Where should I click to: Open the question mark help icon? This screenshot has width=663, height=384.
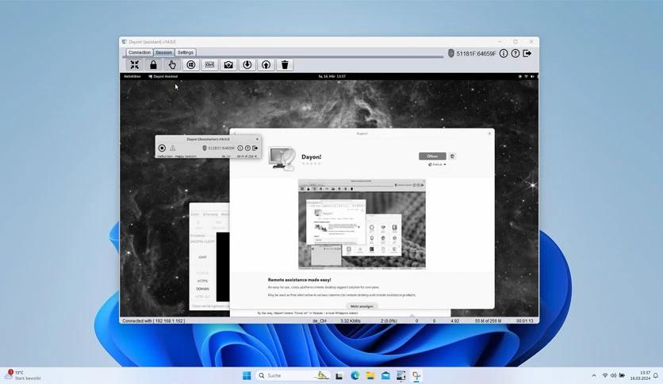(515, 53)
